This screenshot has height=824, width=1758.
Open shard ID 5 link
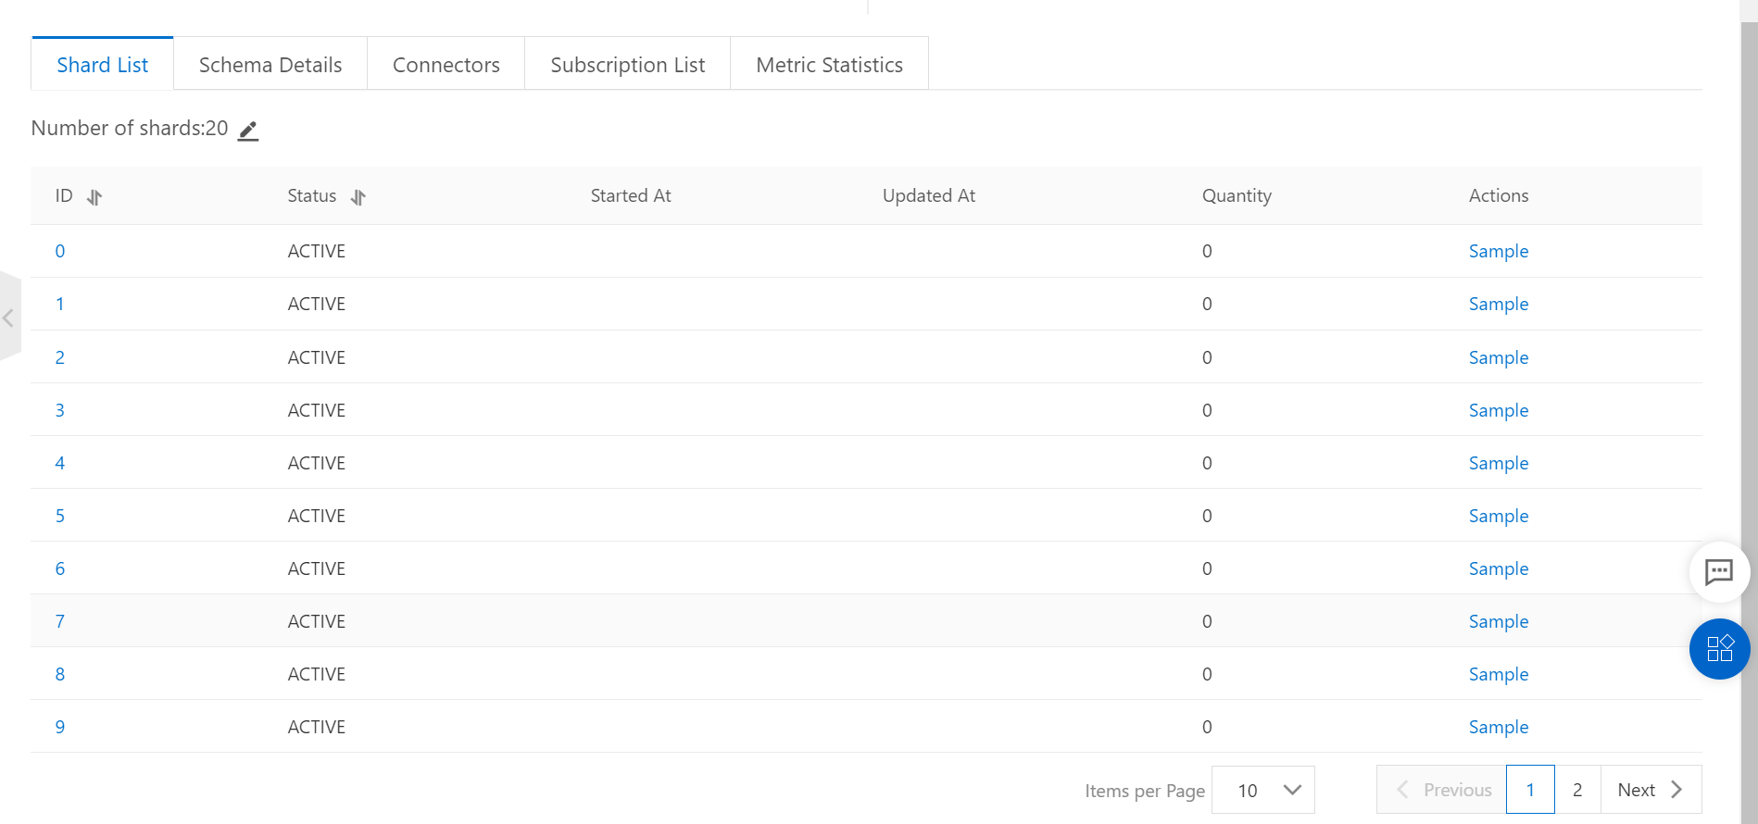(60, 516)
